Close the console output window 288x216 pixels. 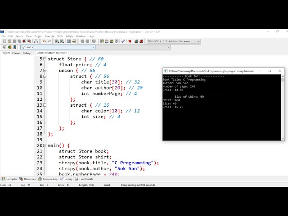point(279,71)
